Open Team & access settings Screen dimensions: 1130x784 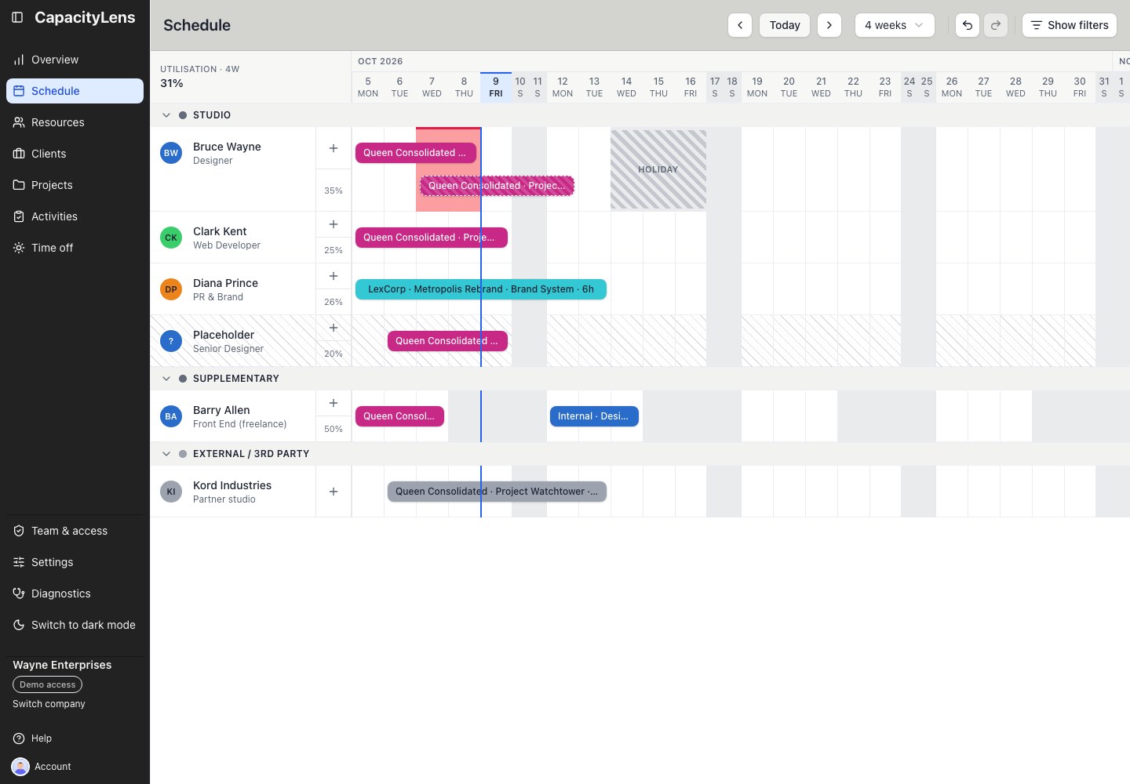tap(75, 531)
